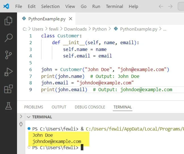Click the VS Code logo icon
This screenshot has height=154, width=184.
coord(6,6)
